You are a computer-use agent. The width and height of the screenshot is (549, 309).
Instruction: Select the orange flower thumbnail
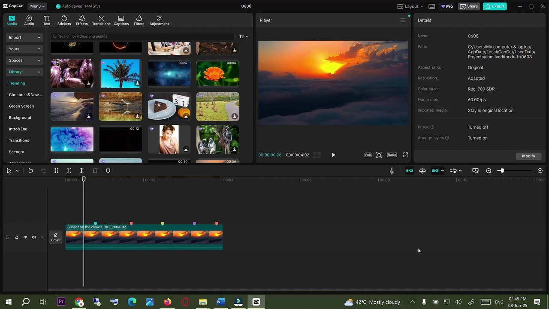pyautogui.click(x=217, y=73)
